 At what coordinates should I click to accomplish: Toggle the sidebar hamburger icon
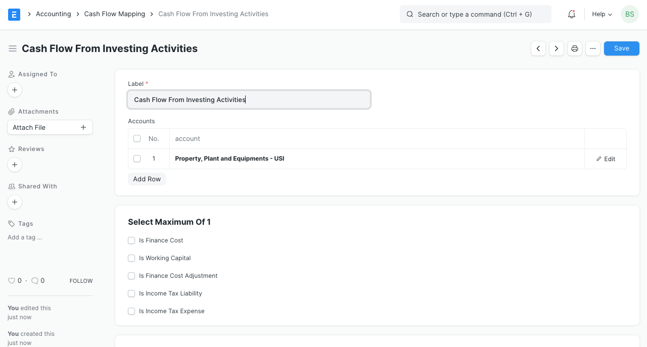tap(13, 48)
